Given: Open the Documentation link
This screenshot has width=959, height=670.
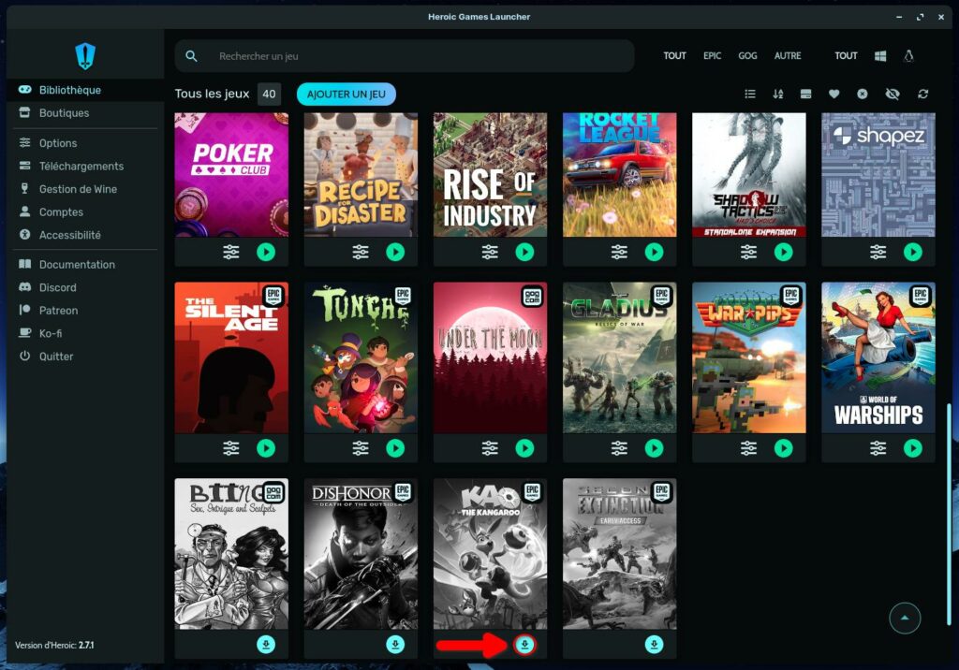Looking at the screenshot, I should [x=77, y=265].
